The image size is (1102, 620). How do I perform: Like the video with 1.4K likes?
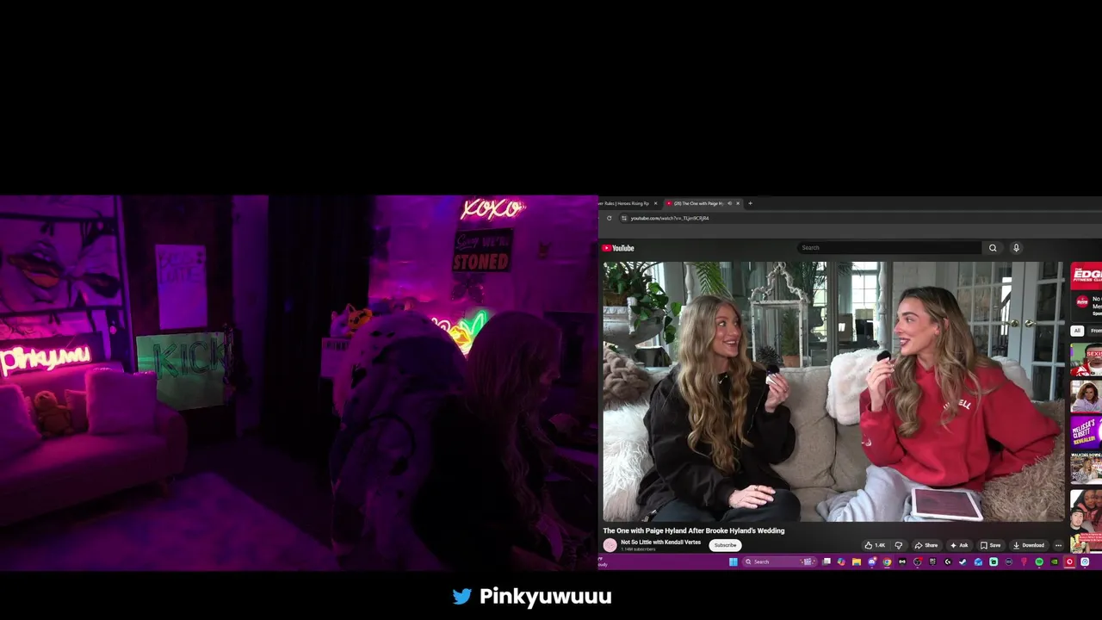pyautogui.click(x=876, y=545)
